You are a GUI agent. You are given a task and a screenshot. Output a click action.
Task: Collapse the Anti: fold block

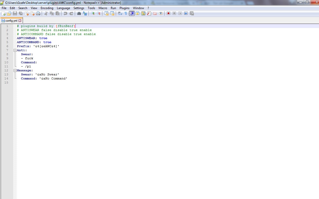[15, 50]
